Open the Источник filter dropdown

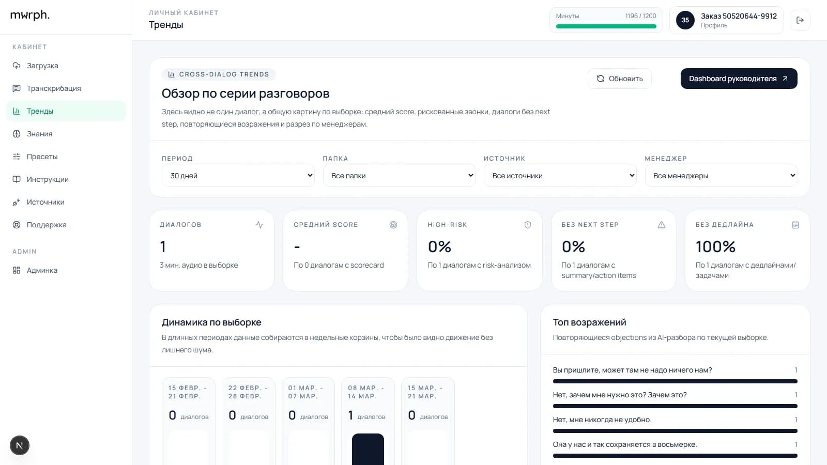560,176
